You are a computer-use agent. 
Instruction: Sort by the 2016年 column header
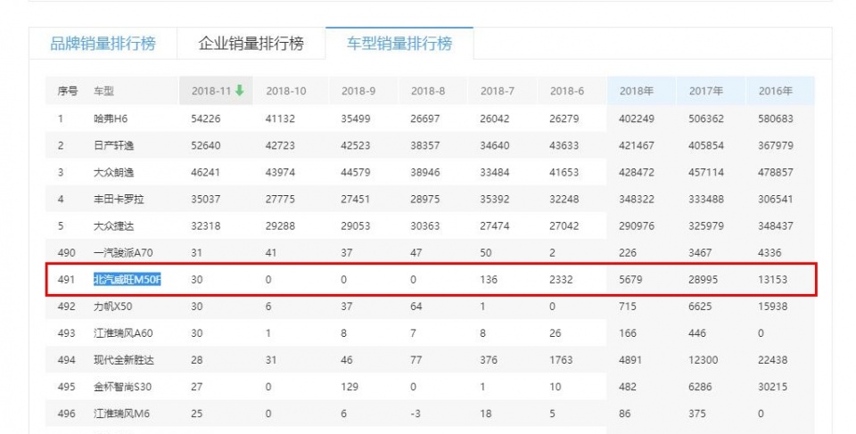pos(775,91)
